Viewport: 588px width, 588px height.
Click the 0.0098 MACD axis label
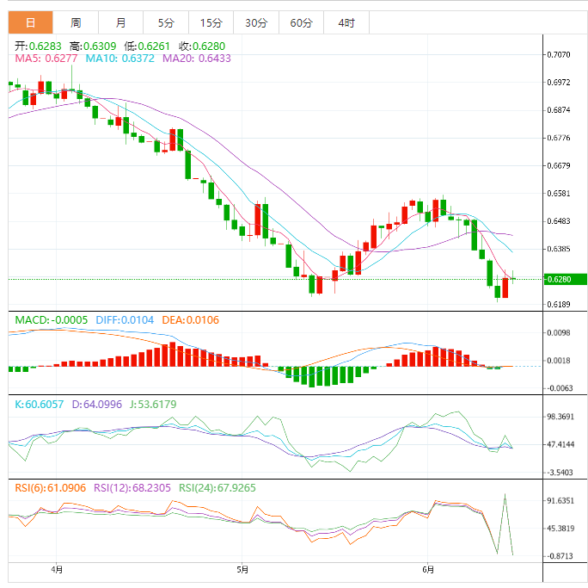[559, 332]
